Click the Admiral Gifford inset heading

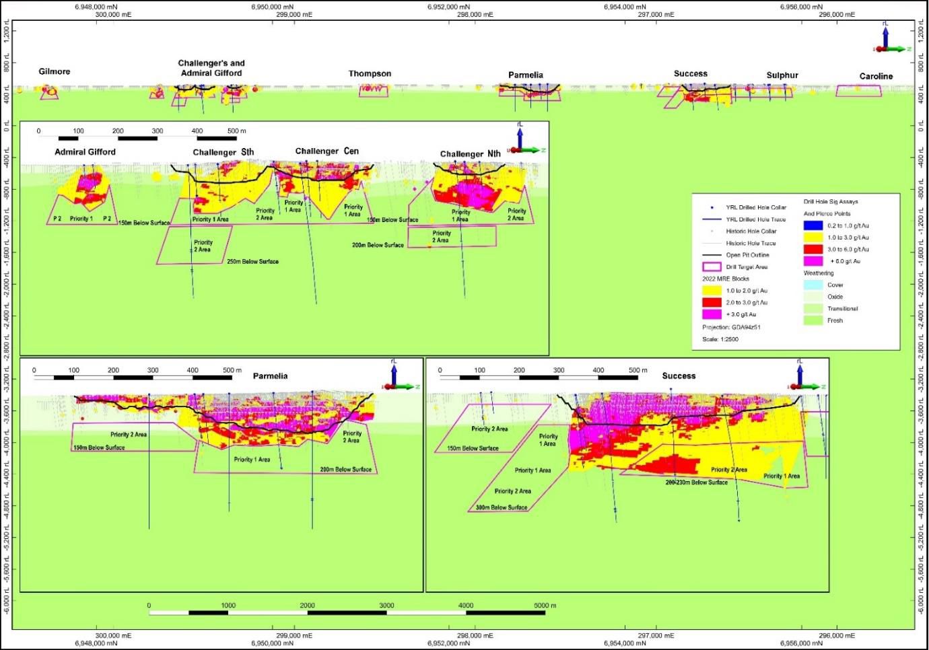click(x=85, y=152)
